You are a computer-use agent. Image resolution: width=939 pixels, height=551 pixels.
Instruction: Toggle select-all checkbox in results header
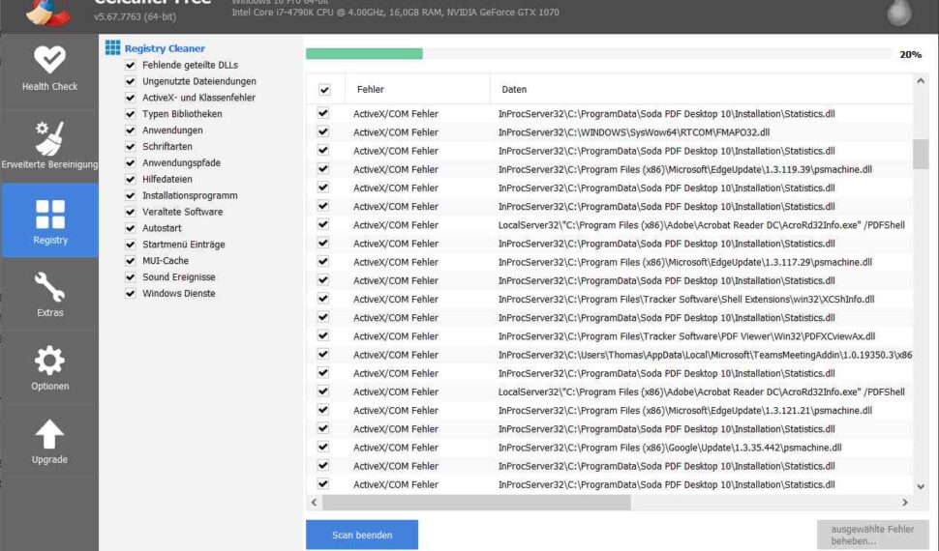[324, 90]
